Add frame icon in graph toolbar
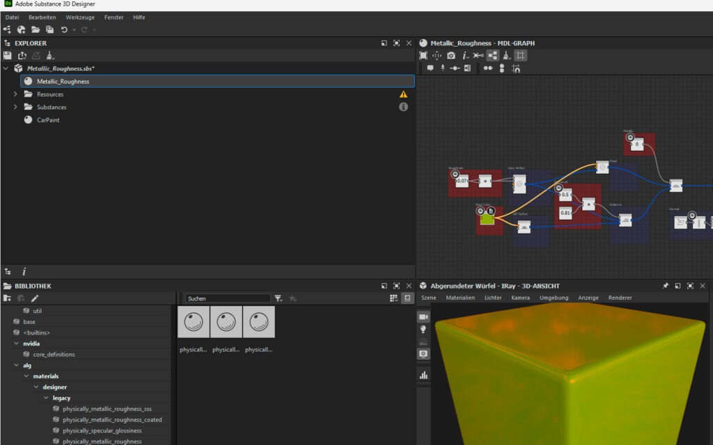 point(467,68)
